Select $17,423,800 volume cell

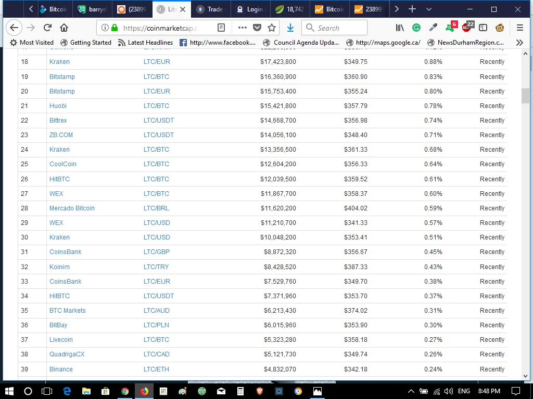point(278,62)
